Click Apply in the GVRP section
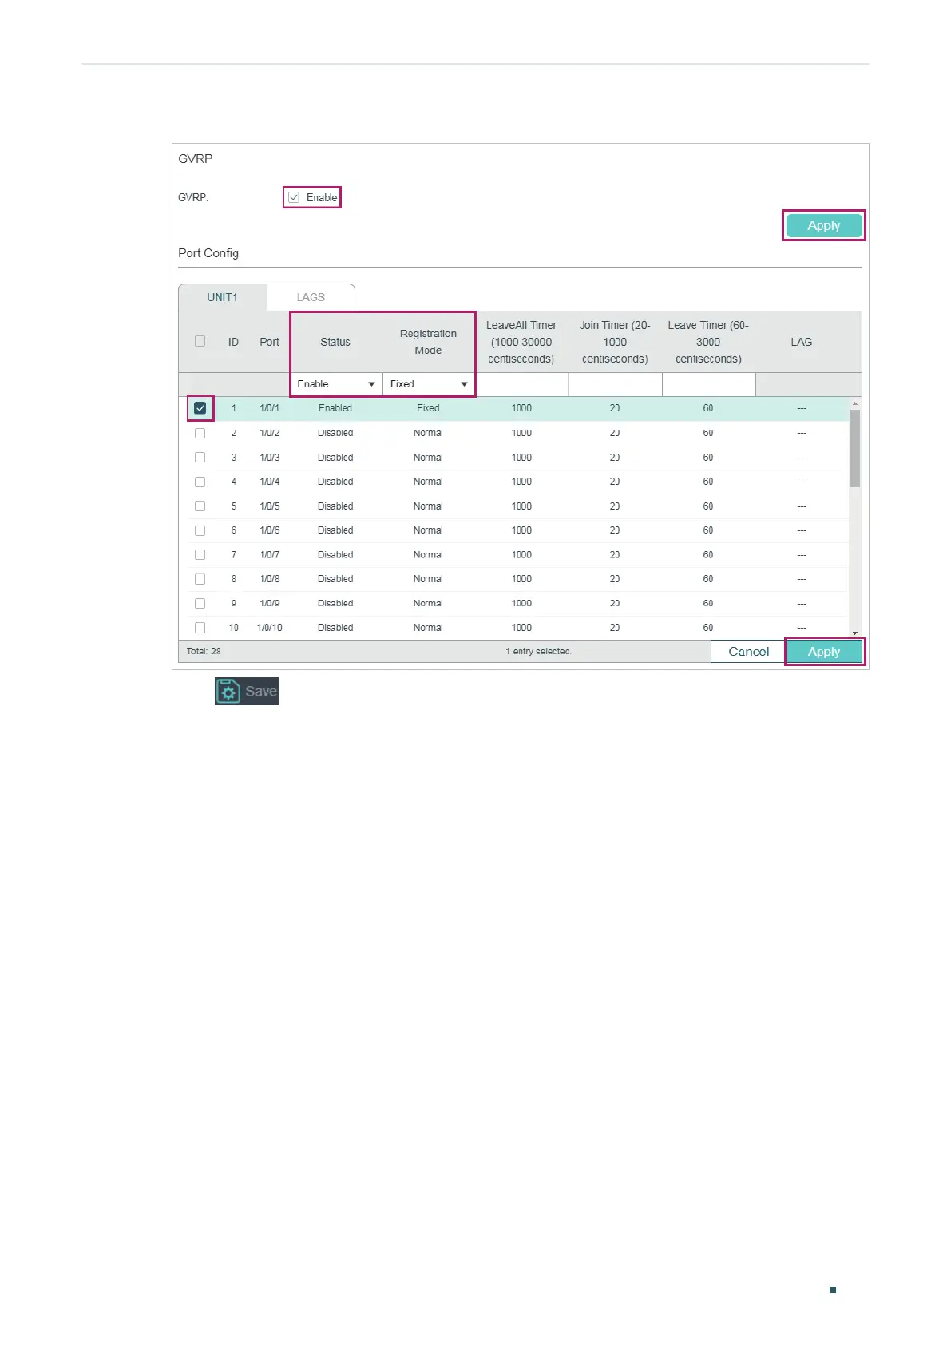The image size is (951, 1345). point(823,226)
